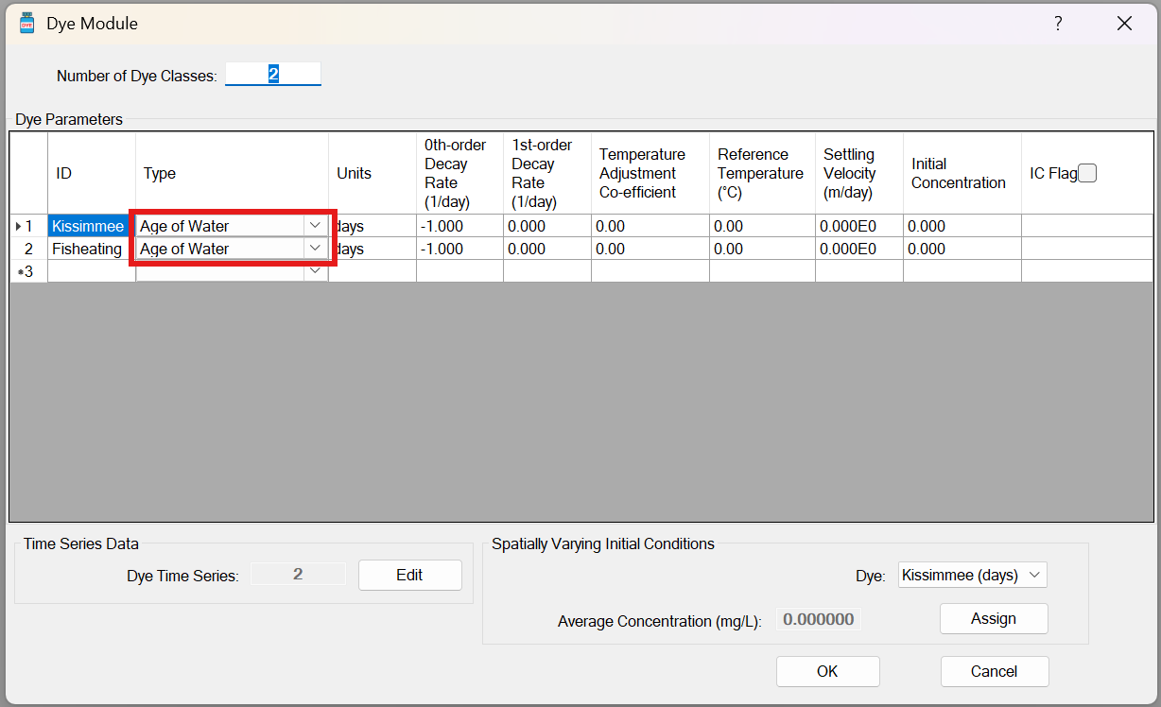Screen dimensions: 1161x707
Task: Click new row 3 asterisk header
Action: [27, 271]
